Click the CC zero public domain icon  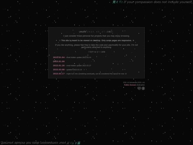(143, 88)
